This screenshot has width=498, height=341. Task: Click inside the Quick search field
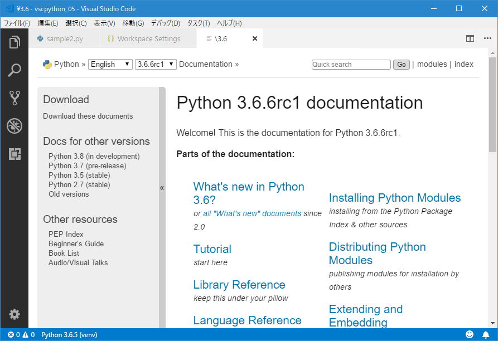point(351,64)
